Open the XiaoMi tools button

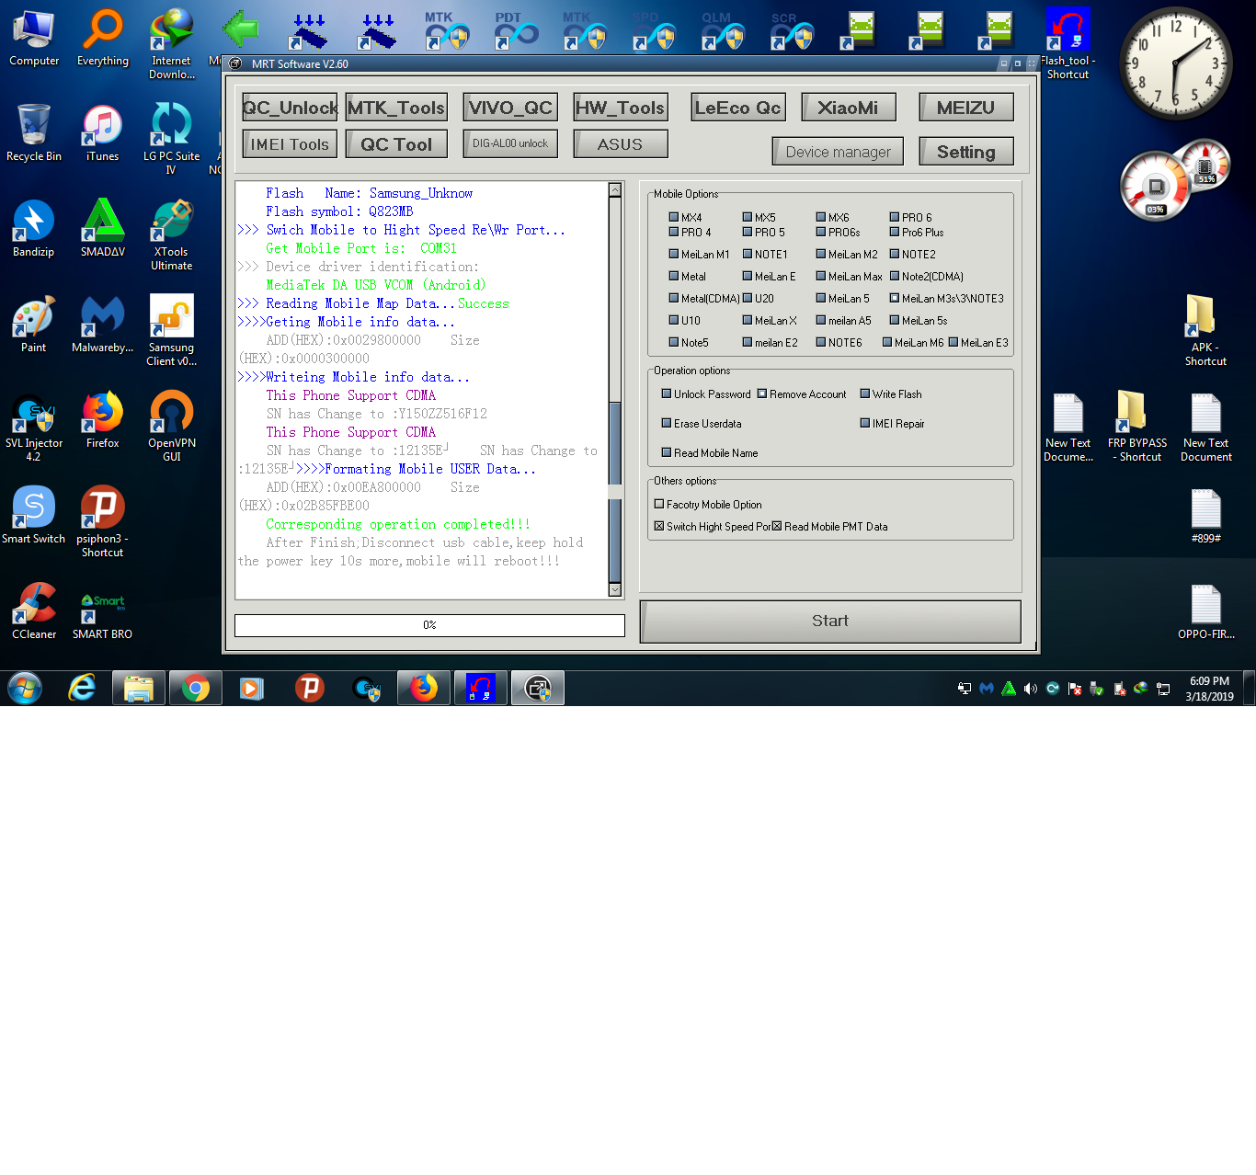848,108
